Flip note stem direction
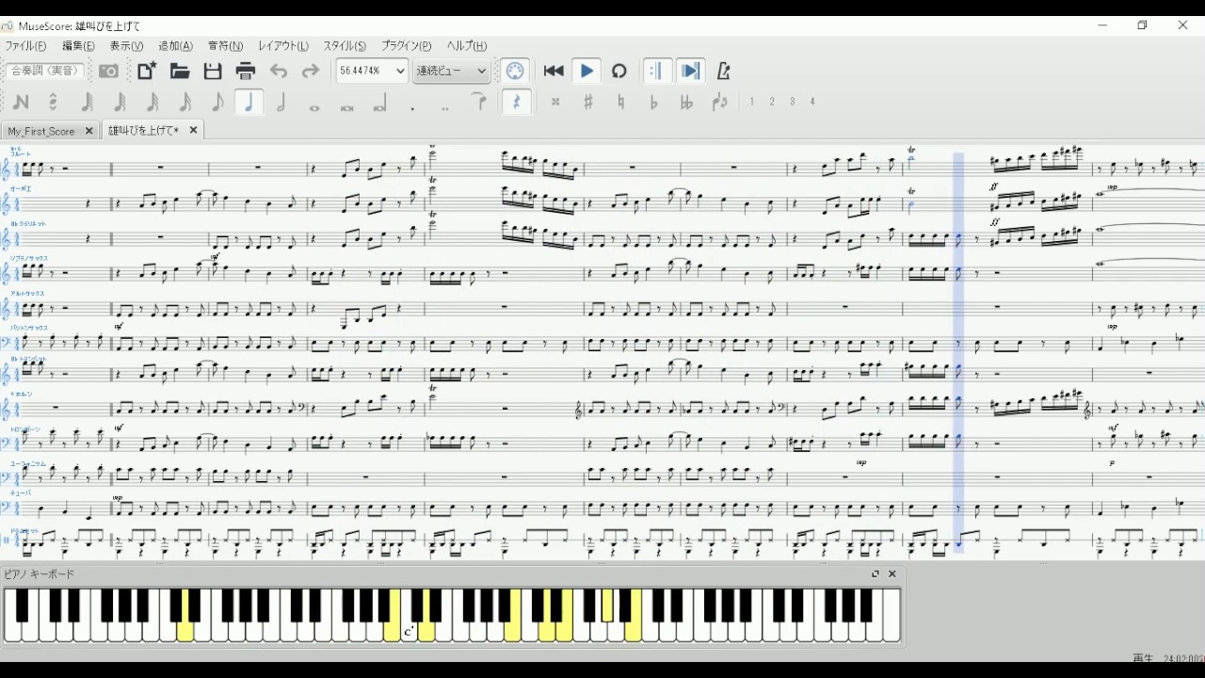Screen dimensions: 1205x678 point(720,102)
